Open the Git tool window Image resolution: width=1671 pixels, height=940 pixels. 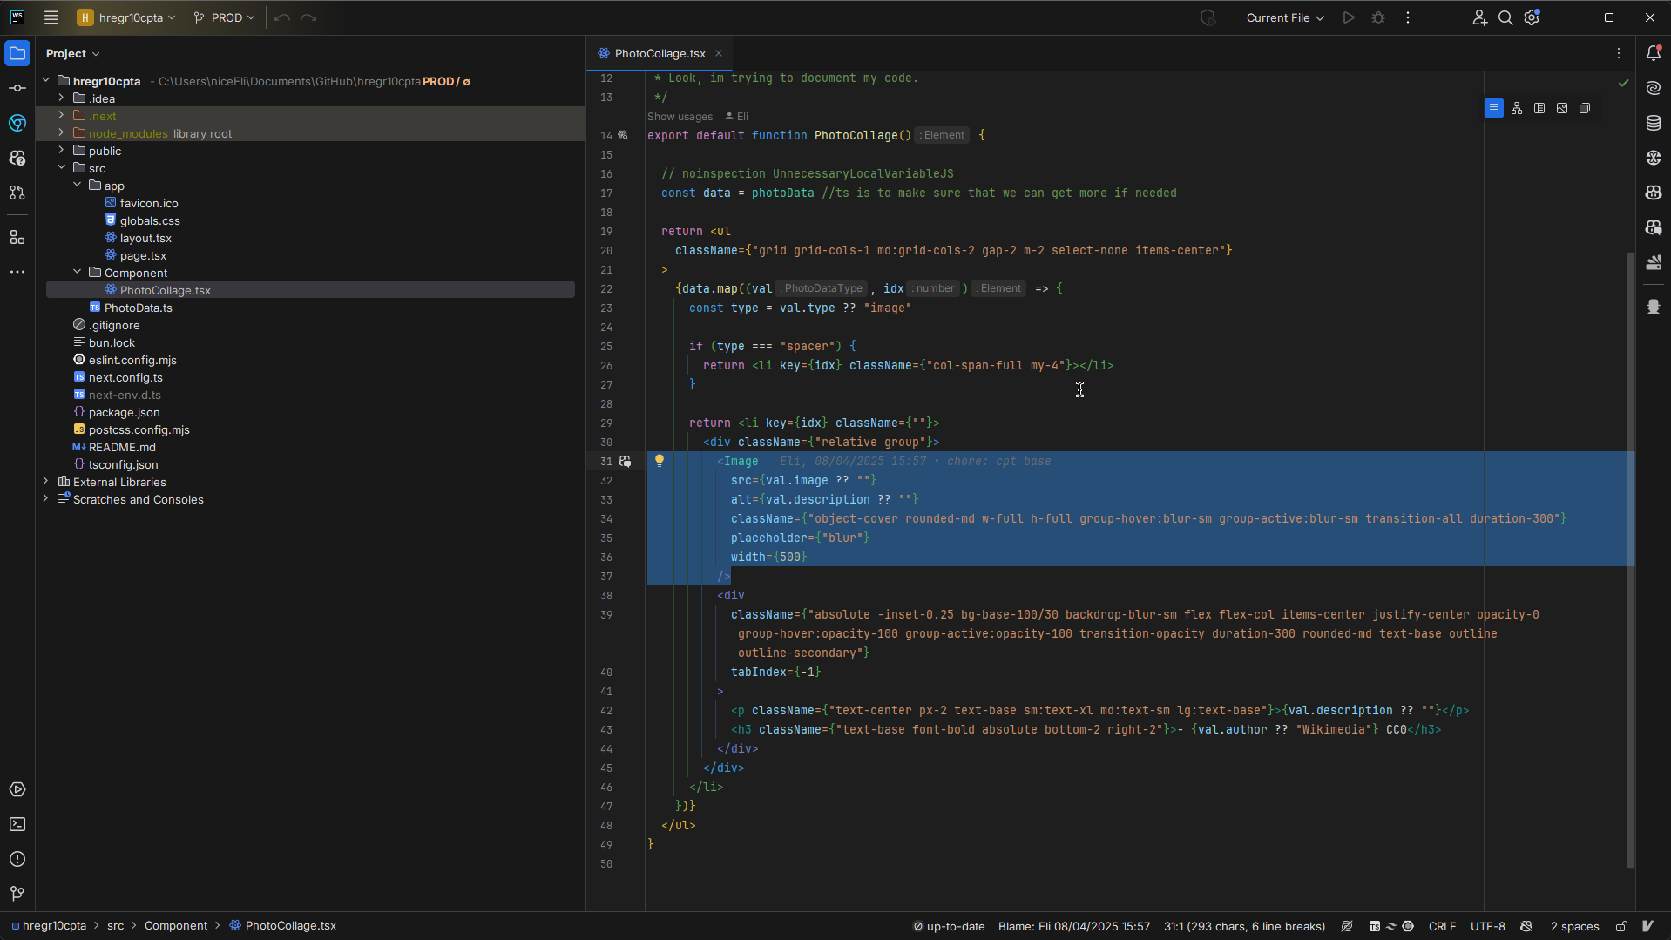coord(17,894)
